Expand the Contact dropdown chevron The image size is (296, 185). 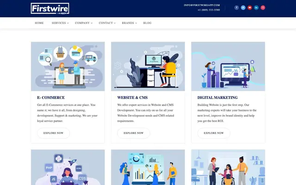115,23
